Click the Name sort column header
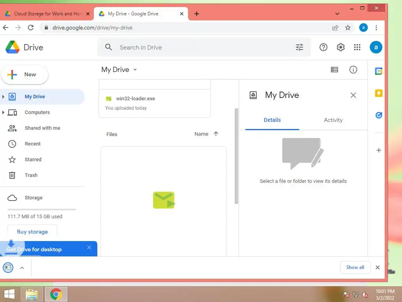Image resolution: width=402 pixels, height=302 pixels. pos(201,134)
